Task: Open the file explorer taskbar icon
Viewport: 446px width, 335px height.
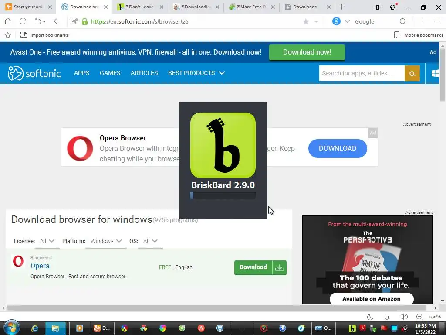Action: pos(55,328)
